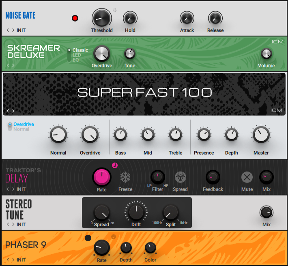288x266 pixels.
Task: Toggle the Phaser 9 tempo sync note icon
Action: [x=114, y=237]
